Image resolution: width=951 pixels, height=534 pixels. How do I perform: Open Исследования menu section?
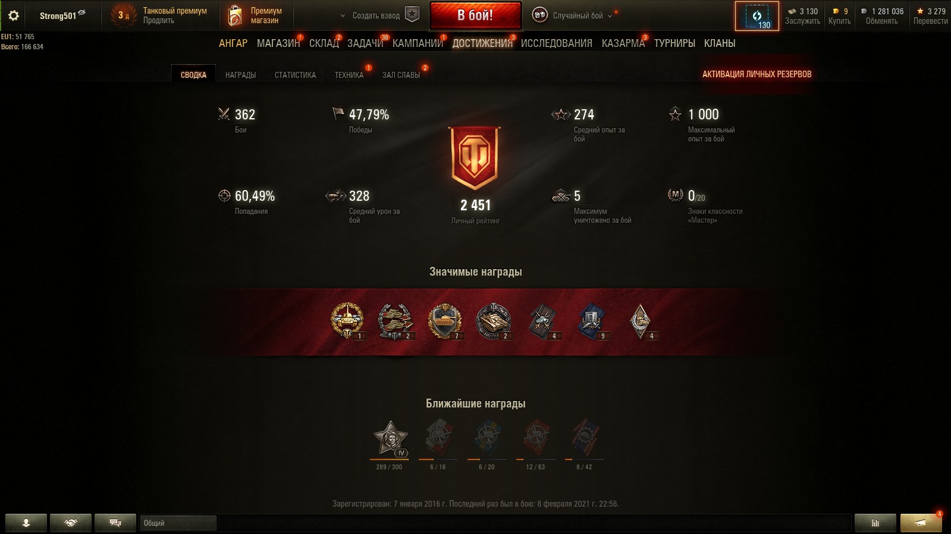click(556, 43)
